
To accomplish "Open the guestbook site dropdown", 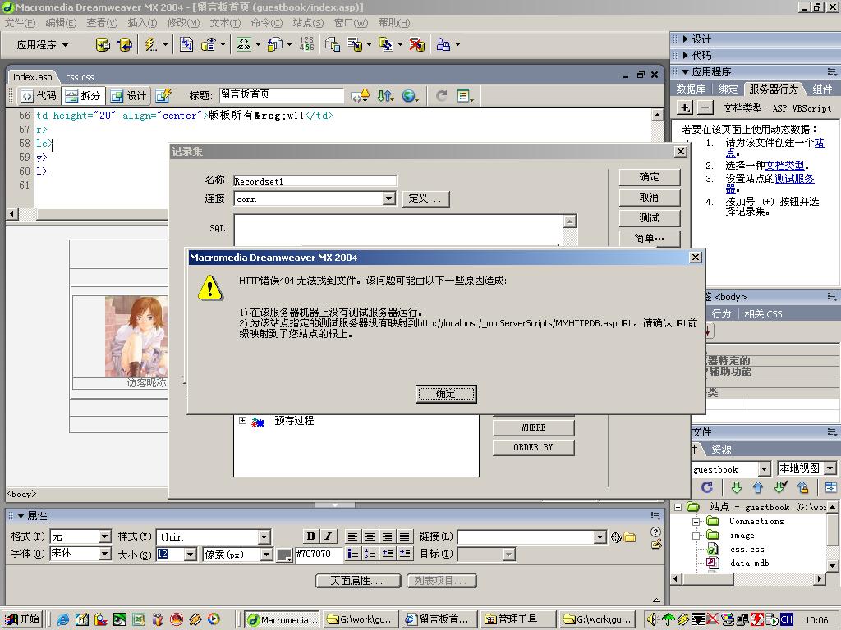I will pos(765,469).
